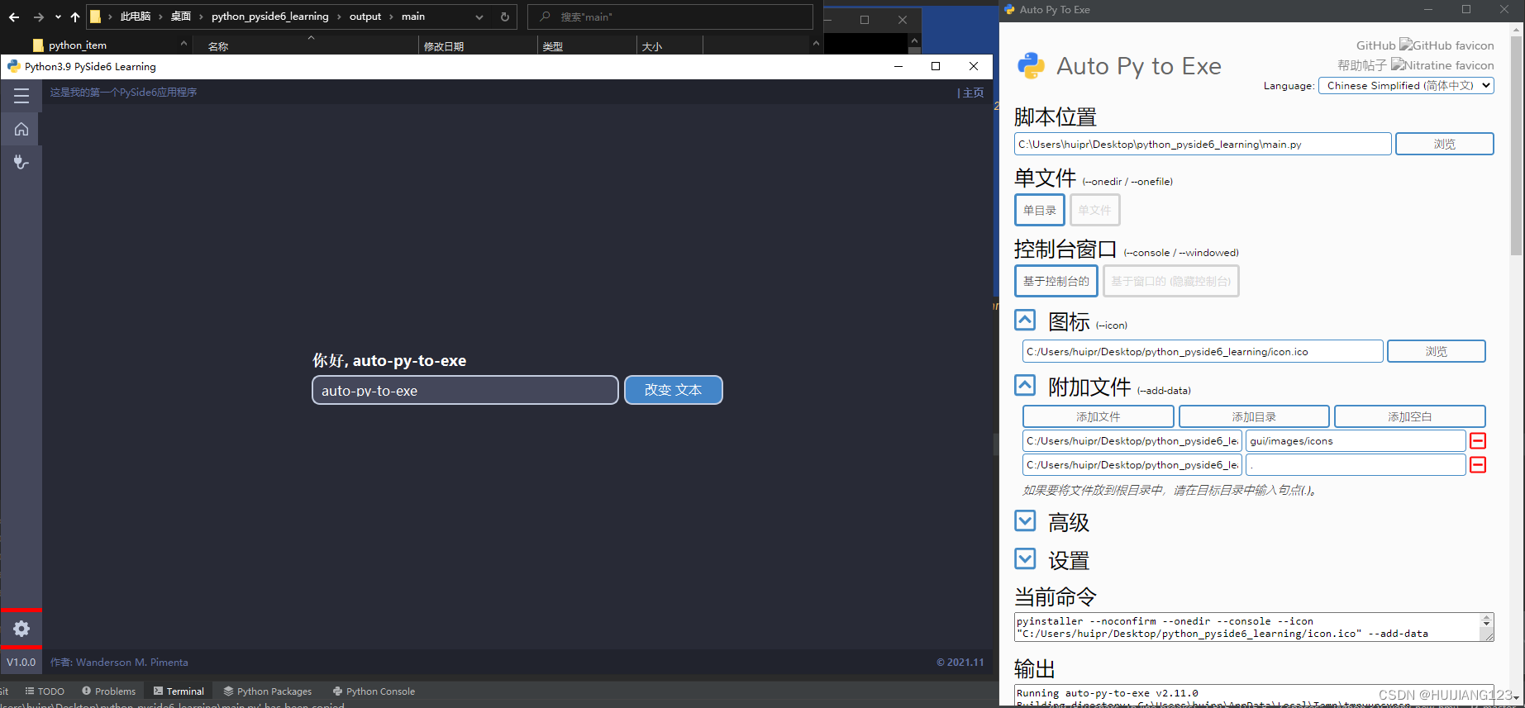Refresh the Explorer folder view
Image resolution: width=1525 pixels, height=708 pixels.
coord(505,17)
